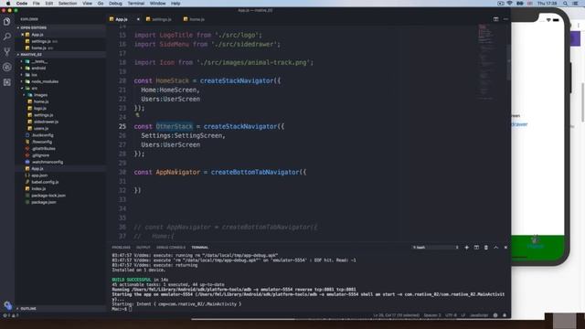
Task: Click errors and warnings status indicator
Action: pos(11,315)
